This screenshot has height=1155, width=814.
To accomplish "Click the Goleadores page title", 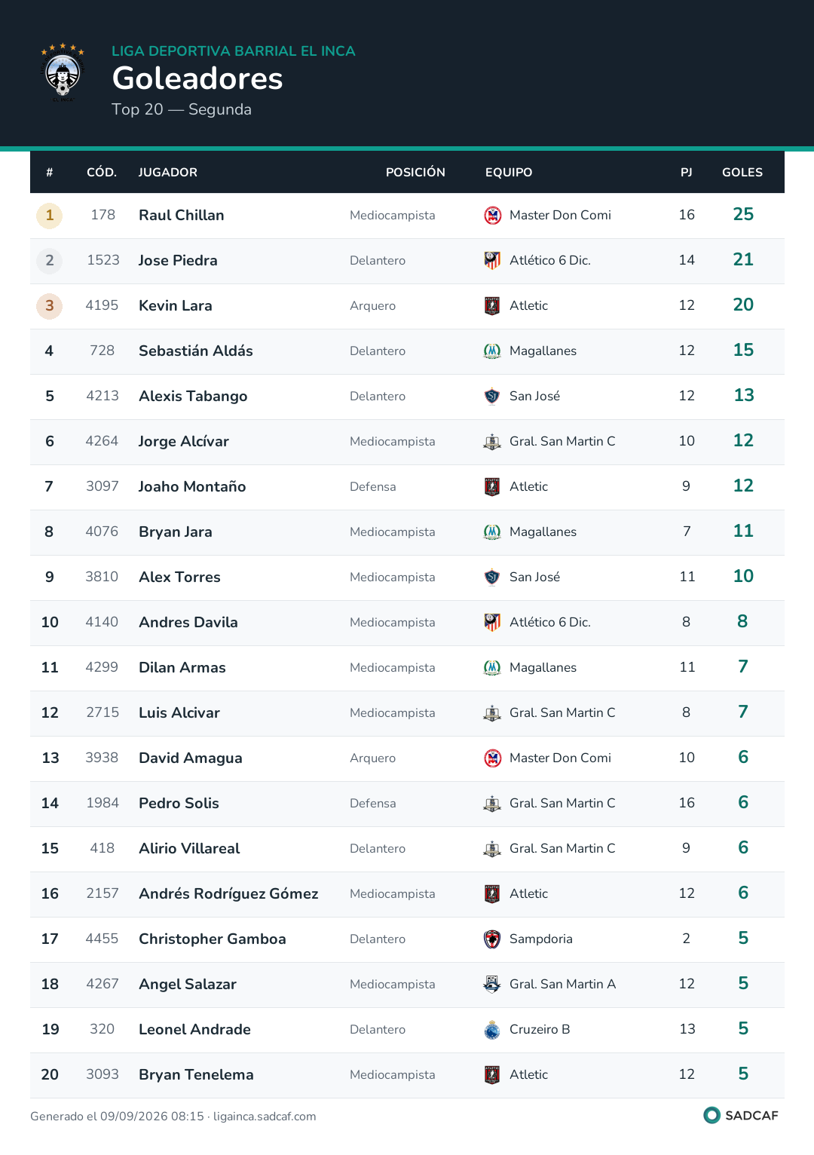I will tap(197, 78).
